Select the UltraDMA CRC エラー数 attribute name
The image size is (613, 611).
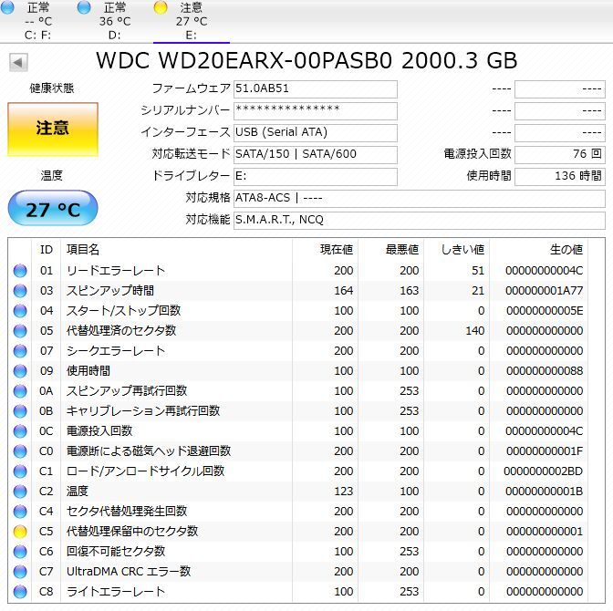[129, 572]
